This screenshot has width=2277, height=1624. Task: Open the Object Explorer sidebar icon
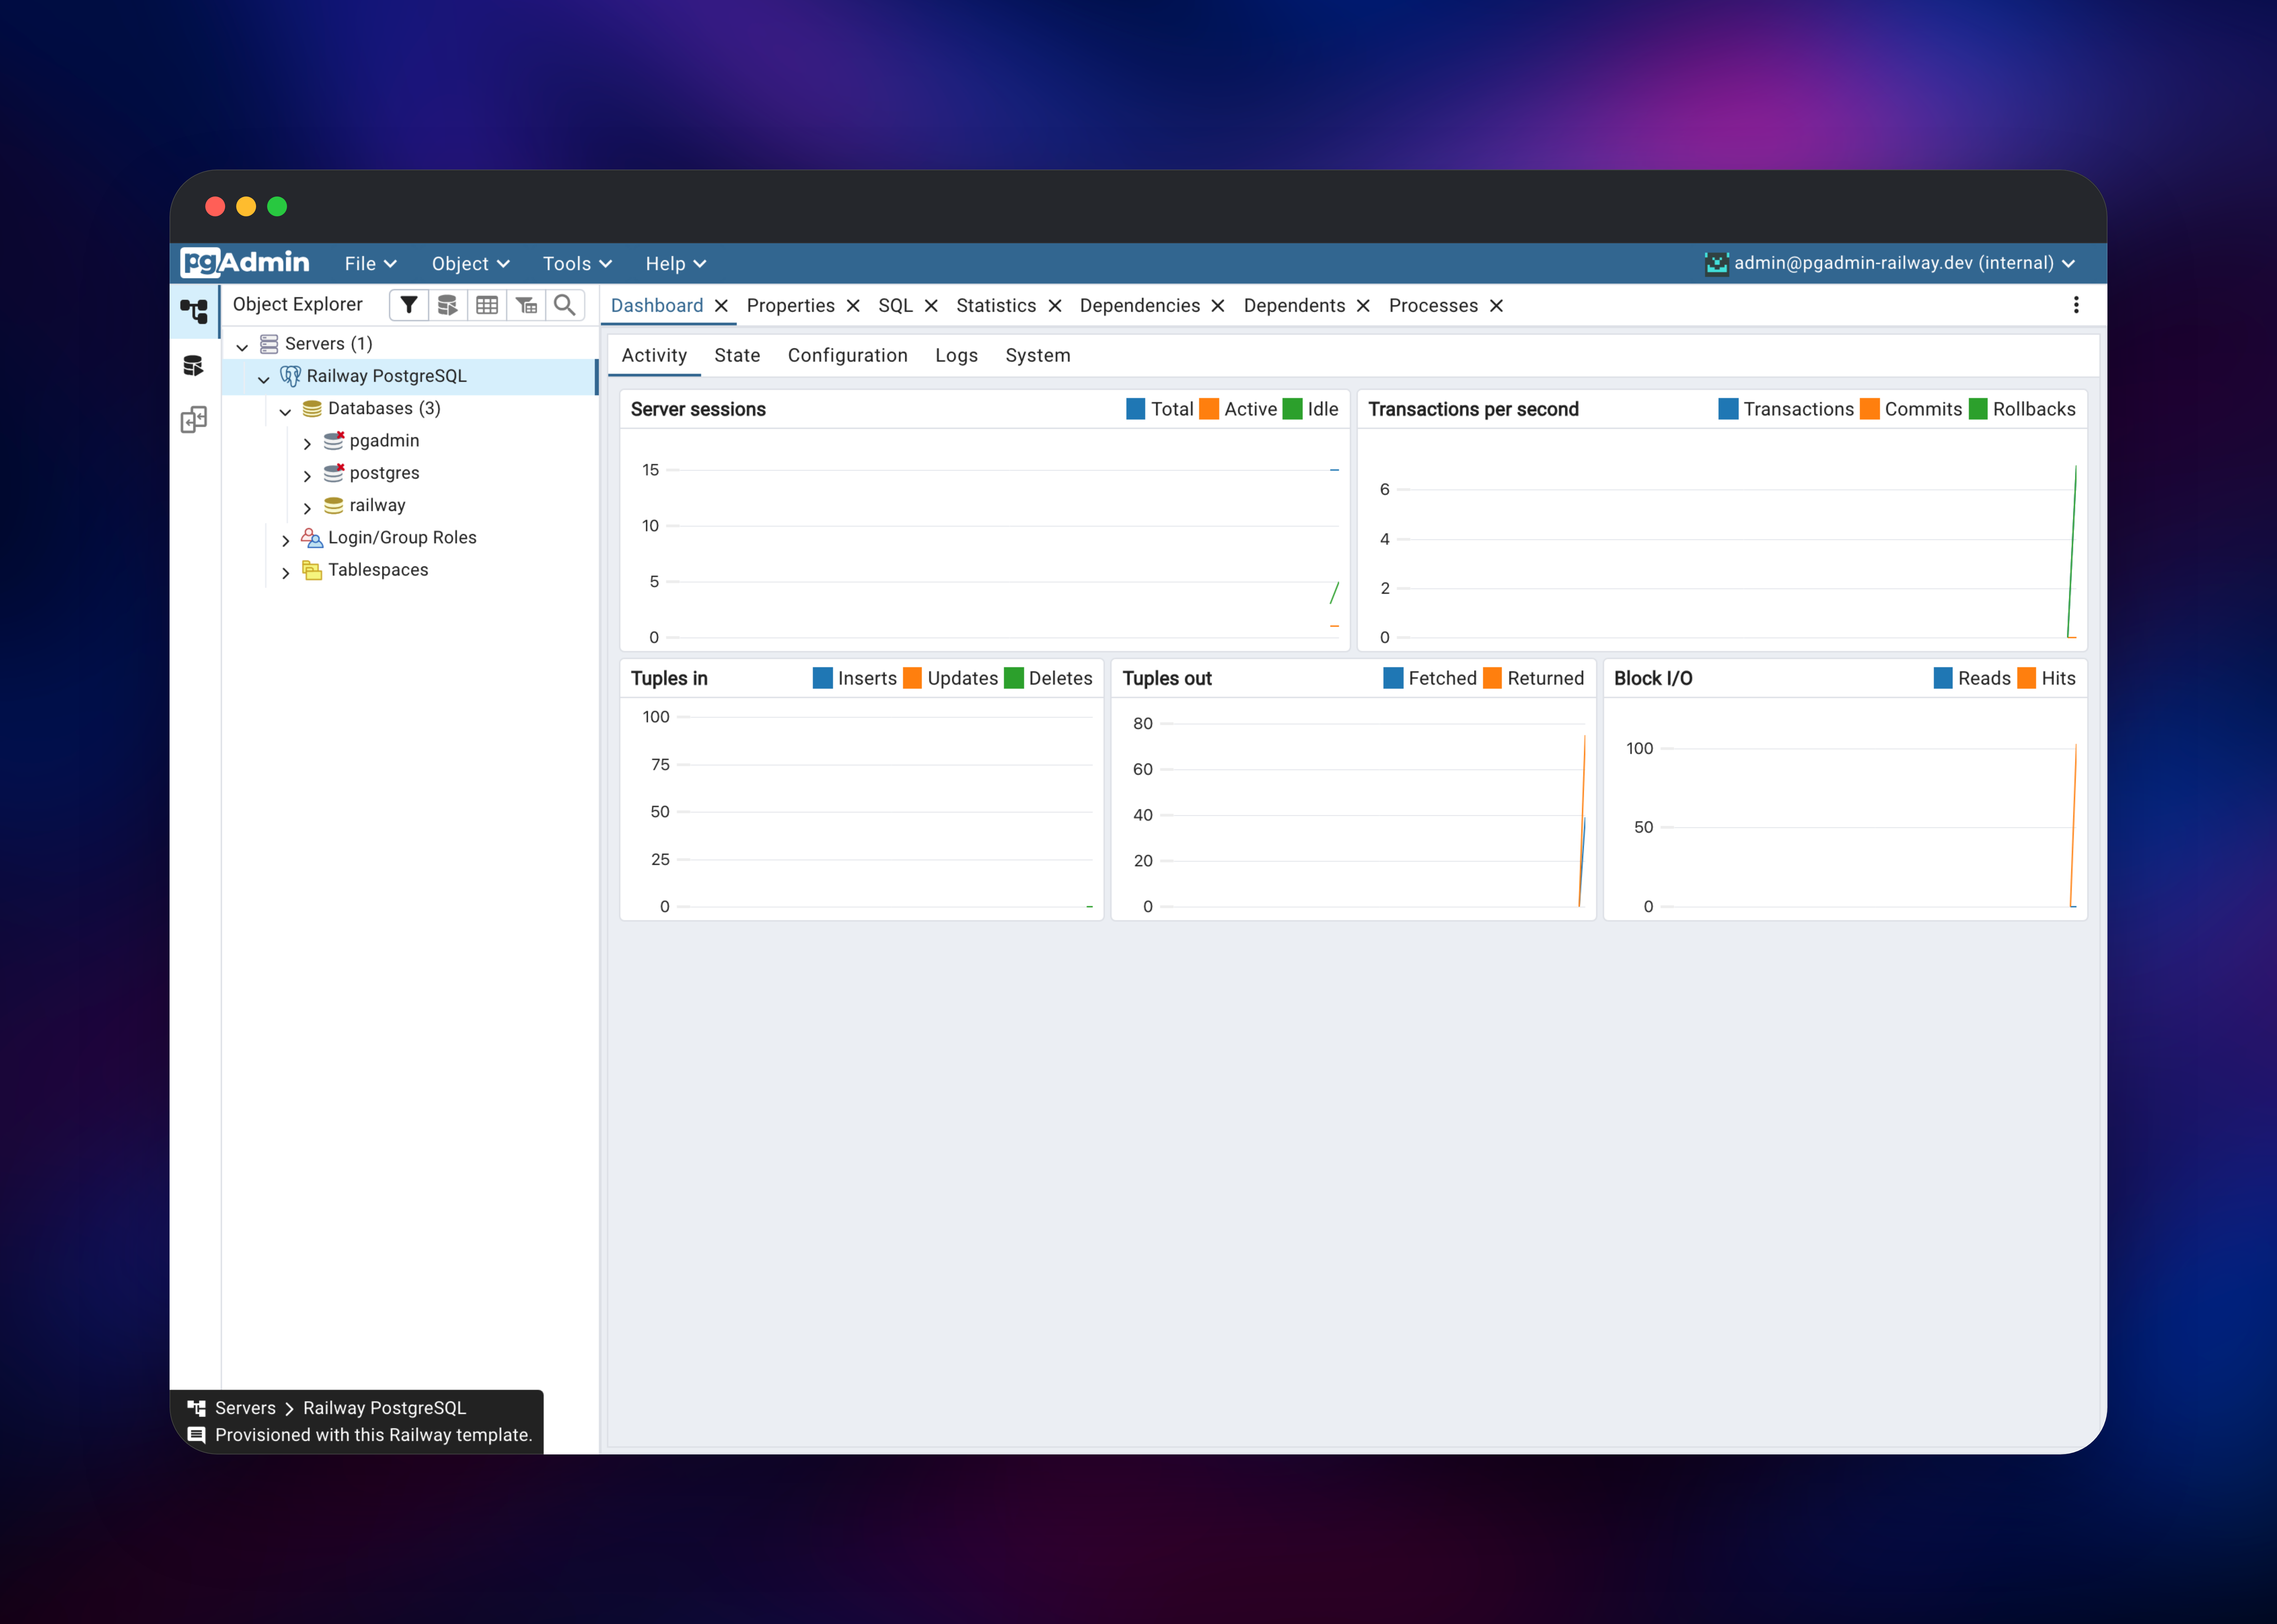click(194, 311)
